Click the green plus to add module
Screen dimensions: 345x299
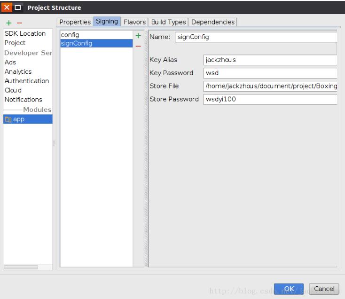click(8, 23)
